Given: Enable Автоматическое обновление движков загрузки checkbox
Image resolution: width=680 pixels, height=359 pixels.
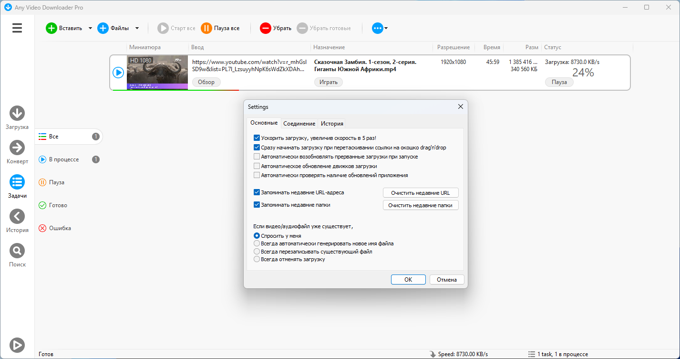Looking at the screenshot, I should [x=257, y=166].
